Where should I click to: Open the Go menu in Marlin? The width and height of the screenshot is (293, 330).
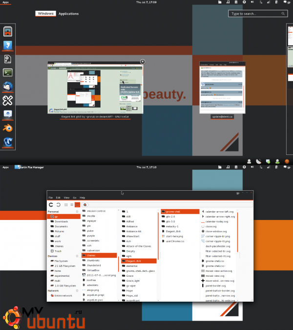click(75, 198)
